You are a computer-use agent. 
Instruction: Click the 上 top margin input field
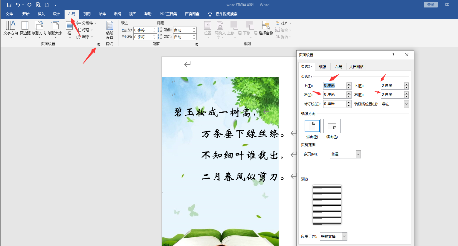pyautogui.click(x=335, y=85)
